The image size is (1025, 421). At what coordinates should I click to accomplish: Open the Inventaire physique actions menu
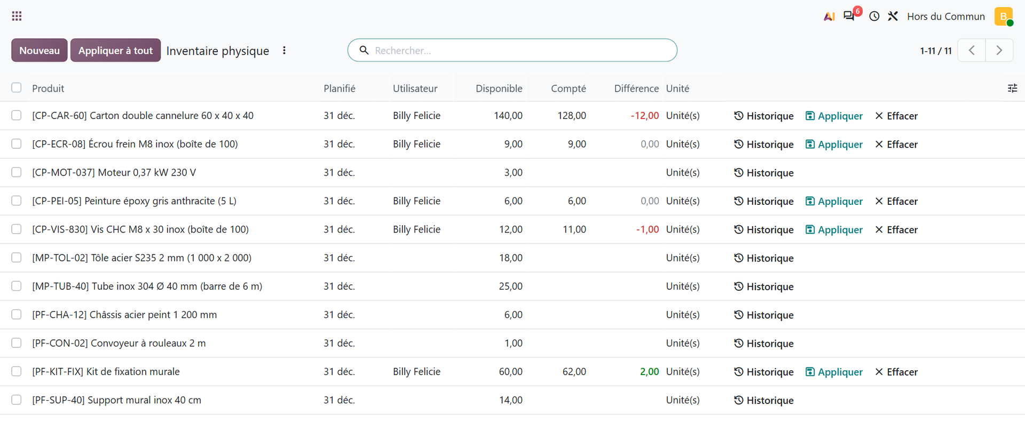(284, 50)
